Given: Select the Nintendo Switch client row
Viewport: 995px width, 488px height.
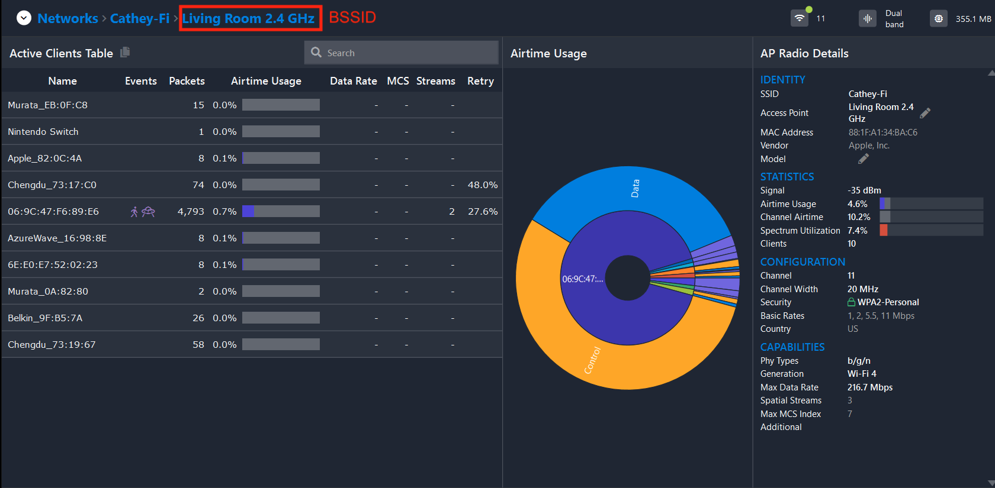Looking at the screenshot, I should (252, 131).
